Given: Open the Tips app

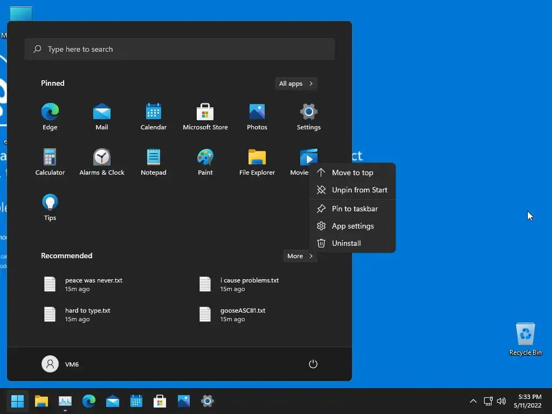Looking at the screenshot, I should [x=50, y=208].
